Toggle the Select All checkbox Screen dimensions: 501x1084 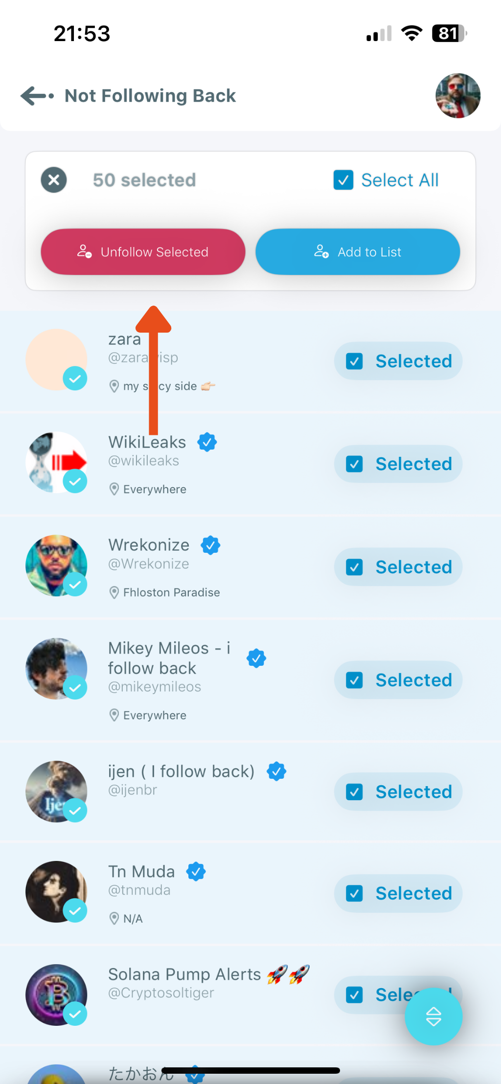point(343,180)
